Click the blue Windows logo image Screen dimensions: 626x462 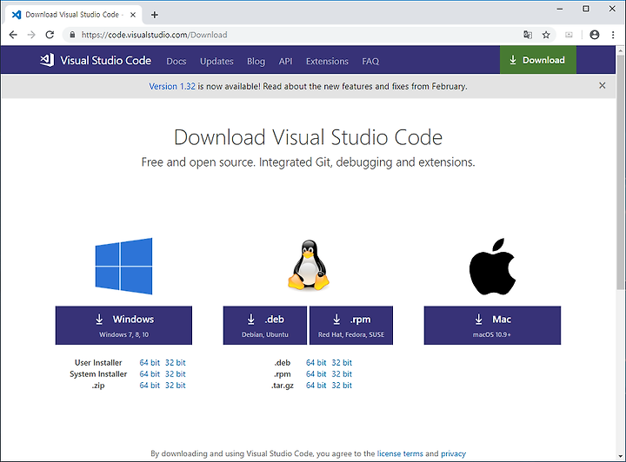123,266
